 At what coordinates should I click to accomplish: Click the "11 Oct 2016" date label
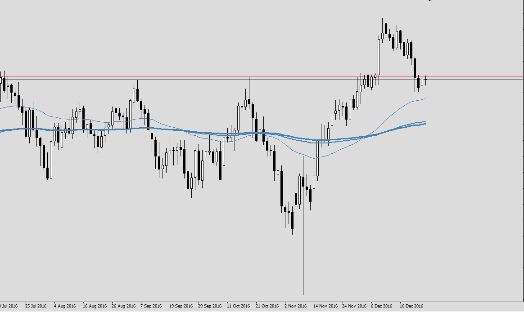coord(238,306)
